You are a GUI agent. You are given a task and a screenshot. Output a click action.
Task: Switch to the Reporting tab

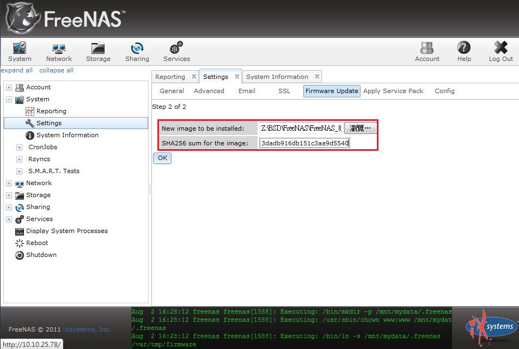(x=170, y=77)
